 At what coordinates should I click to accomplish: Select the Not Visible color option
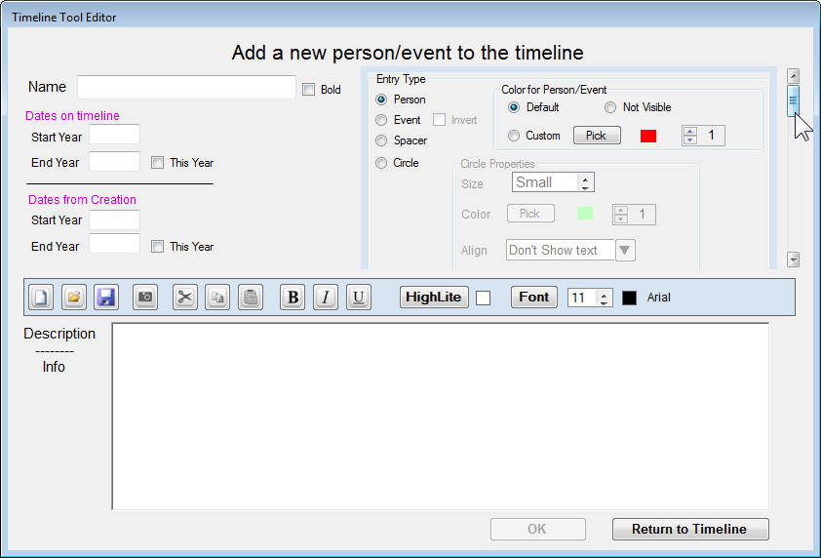610,107
